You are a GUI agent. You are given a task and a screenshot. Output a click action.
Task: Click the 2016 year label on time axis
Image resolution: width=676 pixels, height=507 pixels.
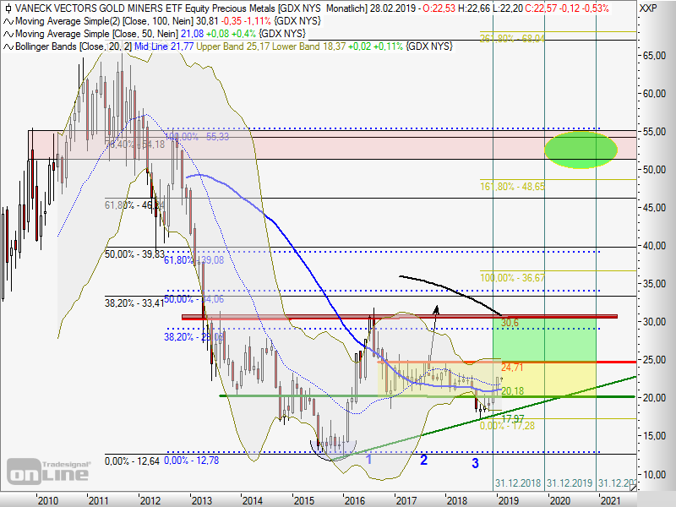pos(354,500)
